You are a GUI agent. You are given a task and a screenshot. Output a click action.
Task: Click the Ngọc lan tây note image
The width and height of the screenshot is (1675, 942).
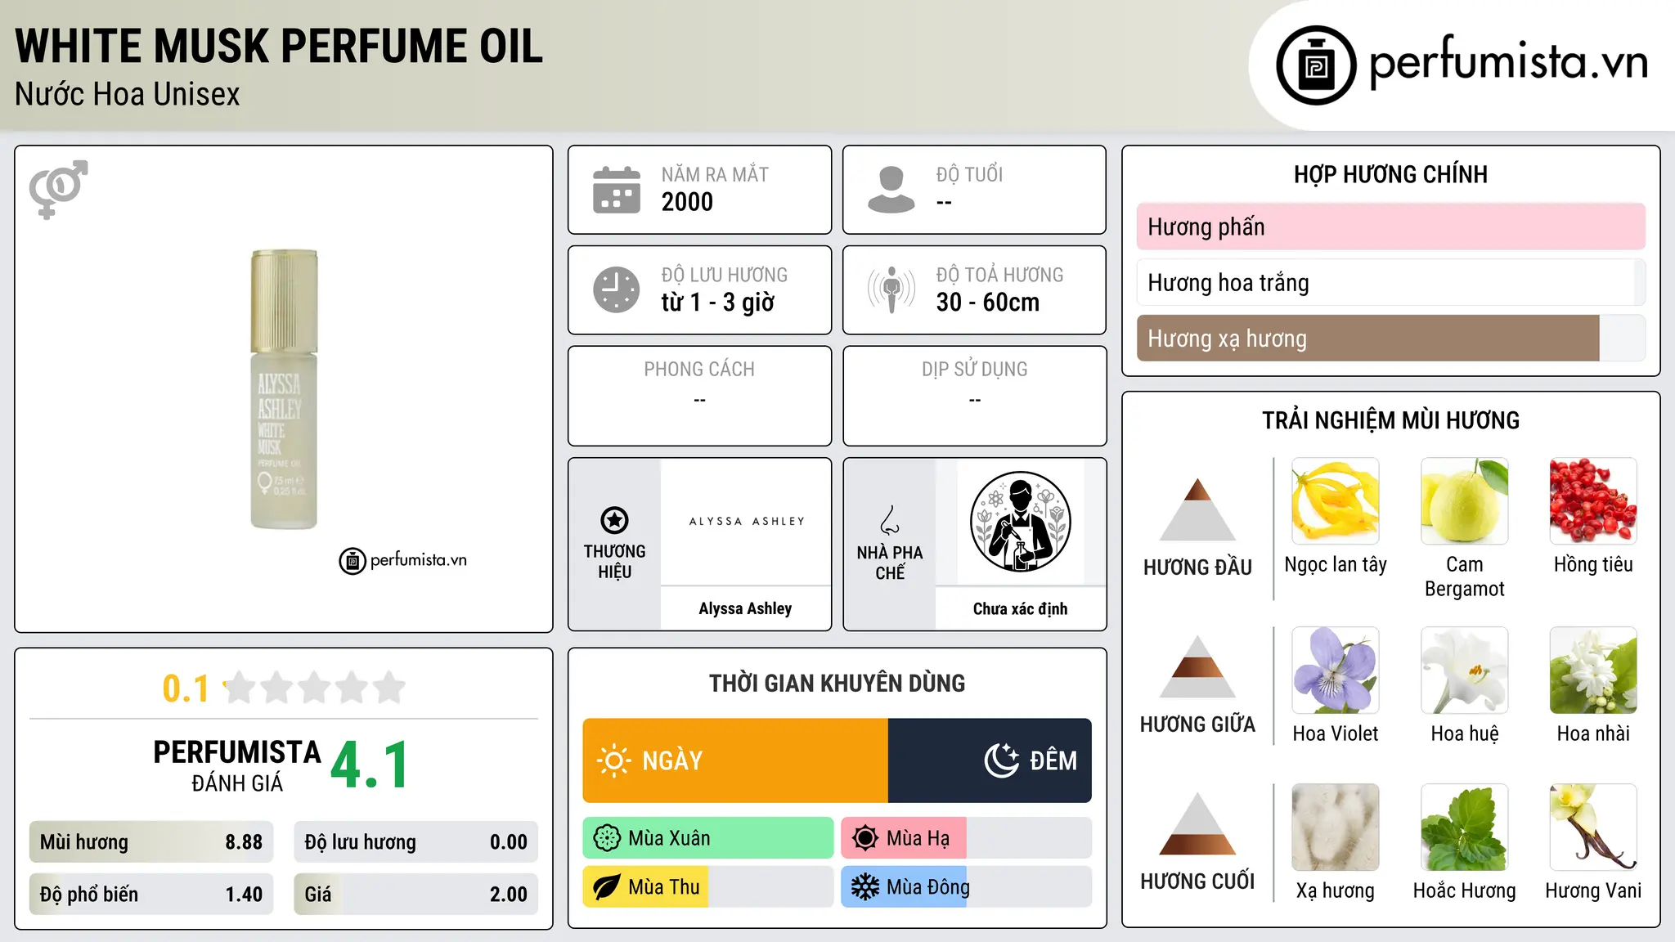(x=1336, y=501)
